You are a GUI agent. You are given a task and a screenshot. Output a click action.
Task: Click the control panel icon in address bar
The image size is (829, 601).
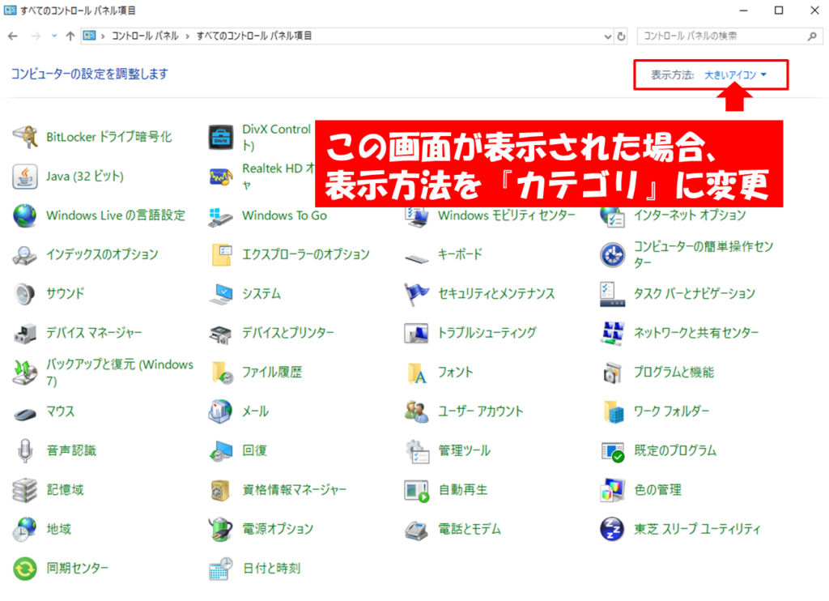(x=90, y=36)
